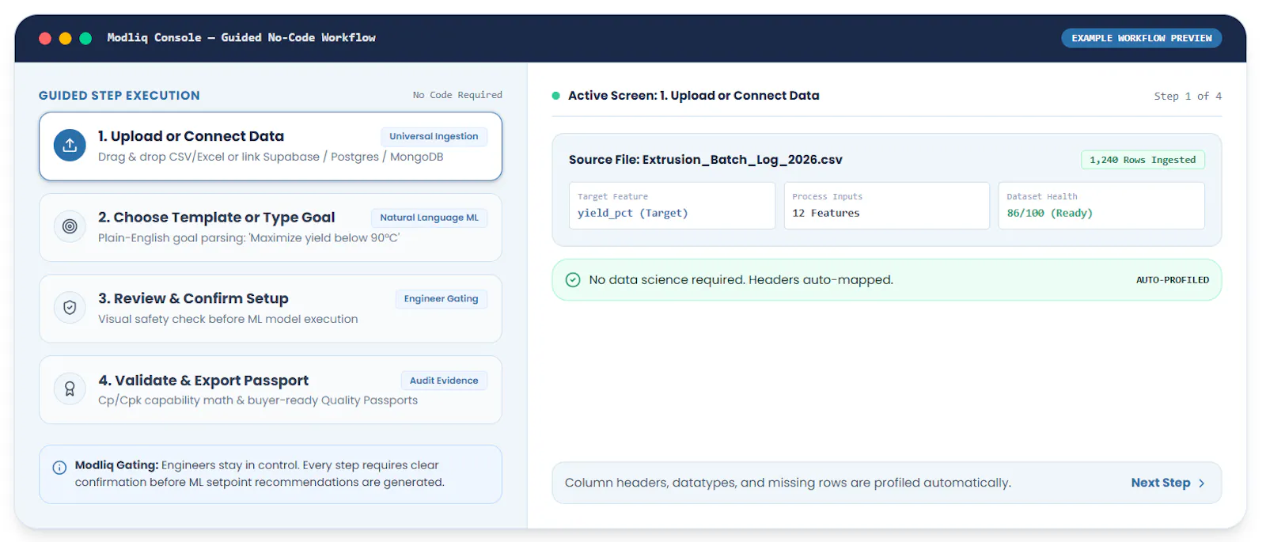
Task: Click the Modliq Gating note text
Action: click(x=260, y=474)
